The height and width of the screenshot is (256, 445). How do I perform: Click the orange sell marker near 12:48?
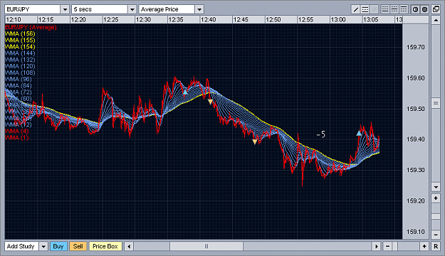(x=255, y=142)
